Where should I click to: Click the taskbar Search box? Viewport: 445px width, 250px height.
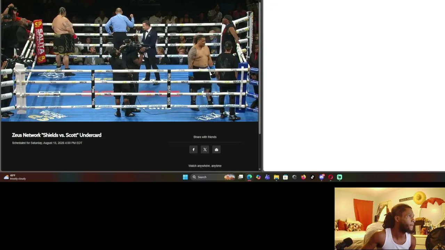[213, 177]
